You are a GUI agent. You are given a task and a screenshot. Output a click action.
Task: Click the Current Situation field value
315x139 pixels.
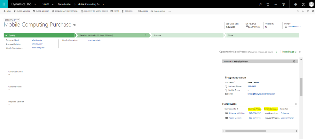point(9,74)
